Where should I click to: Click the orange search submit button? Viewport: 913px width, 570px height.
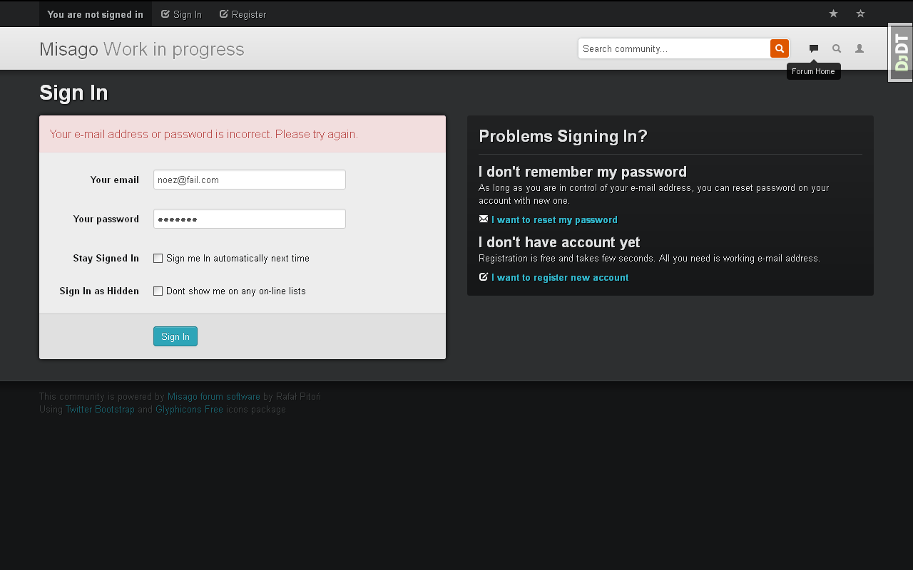(780, 48)
